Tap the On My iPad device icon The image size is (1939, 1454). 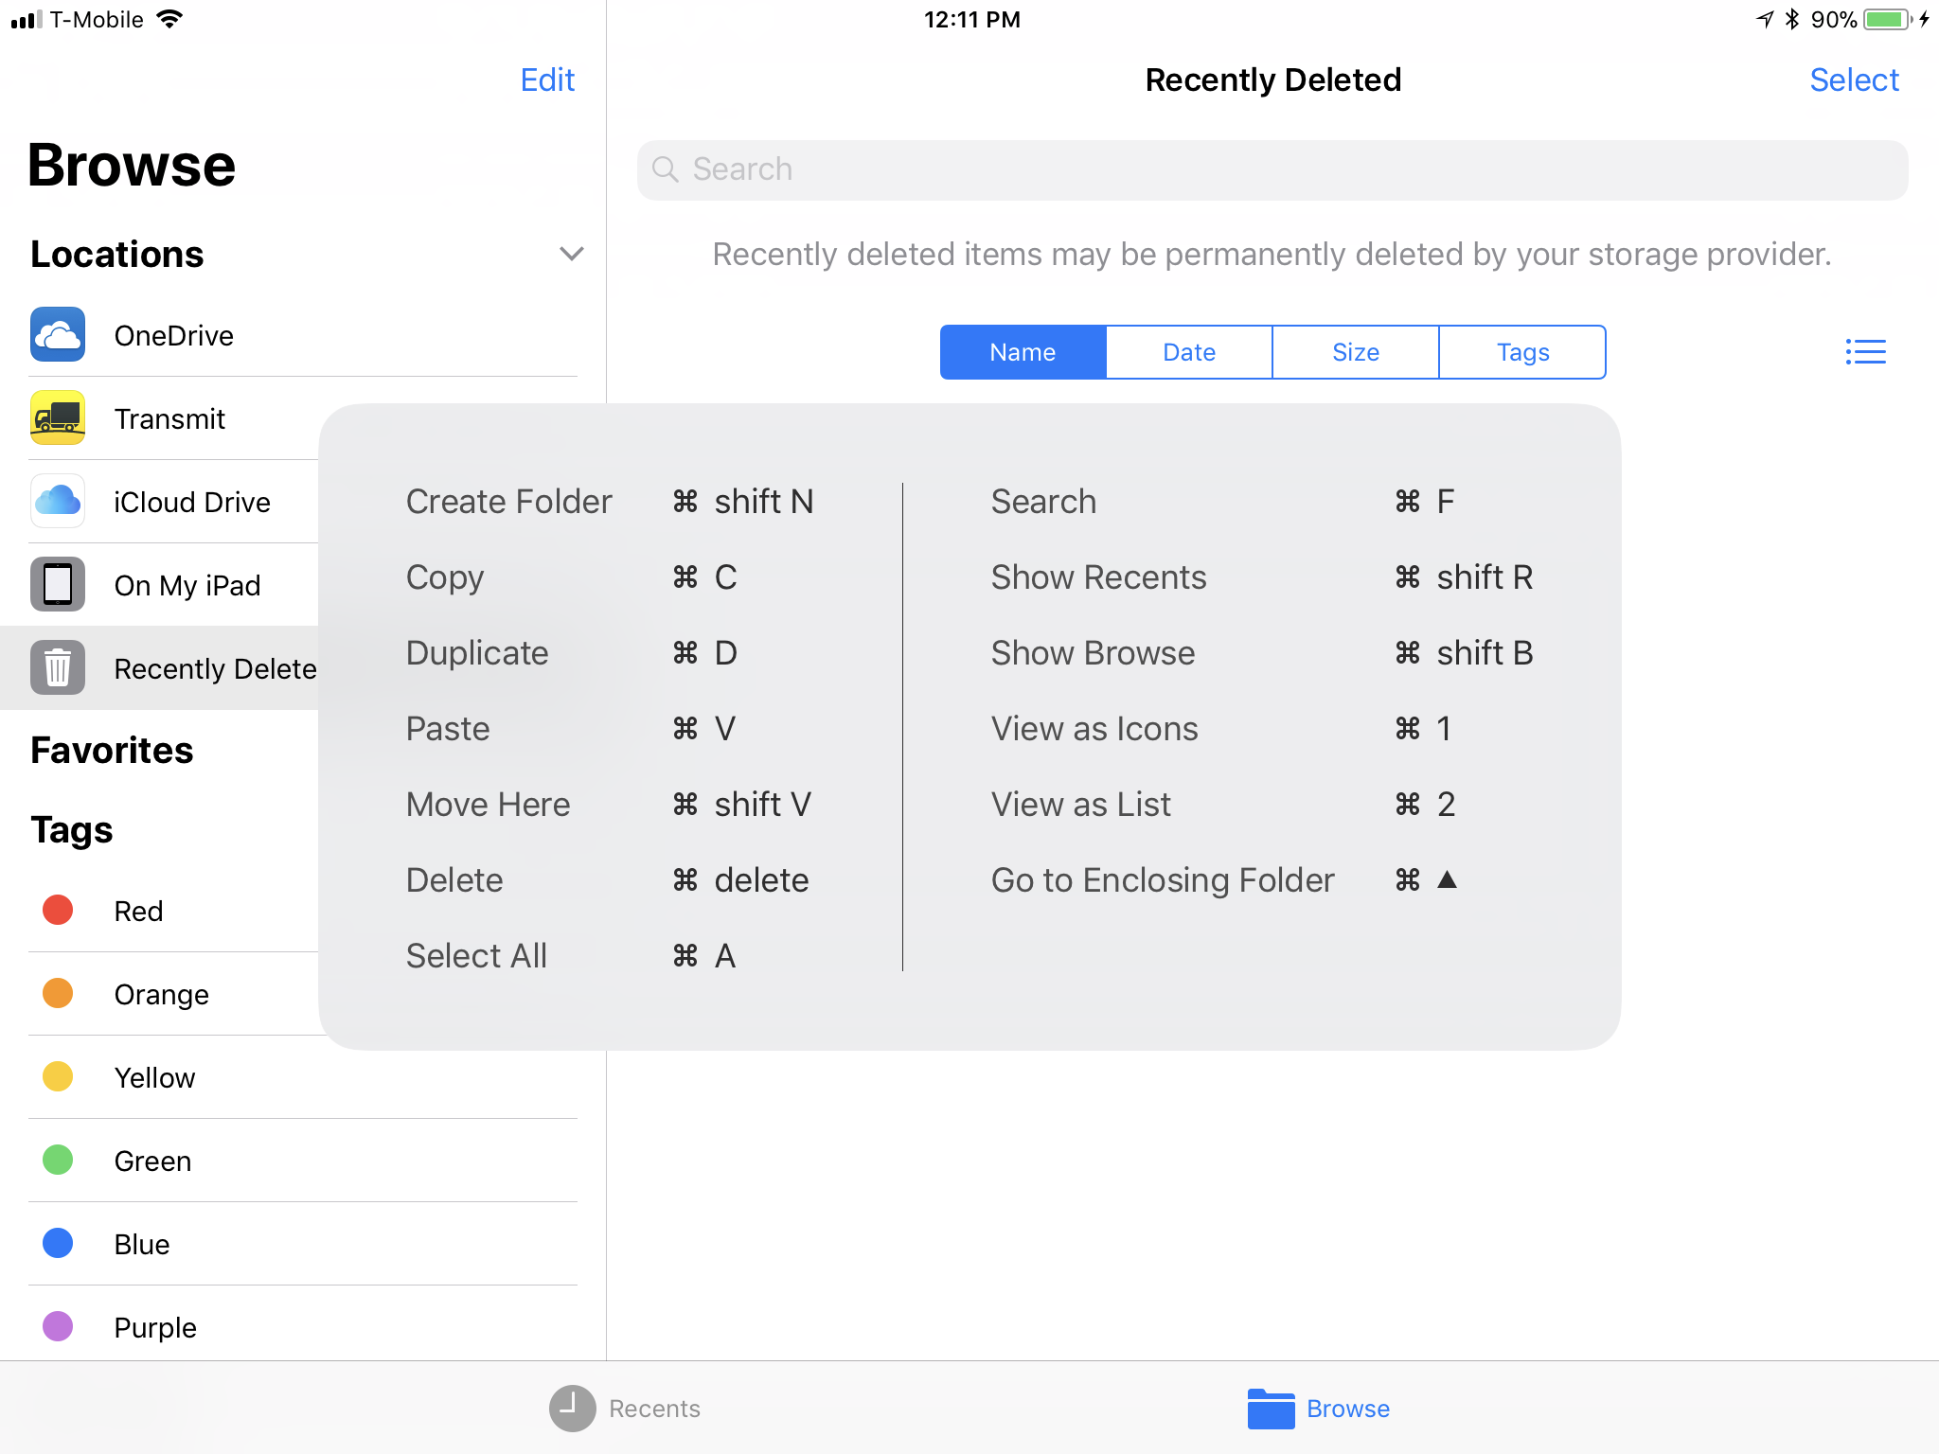click(x=58, y=585)
